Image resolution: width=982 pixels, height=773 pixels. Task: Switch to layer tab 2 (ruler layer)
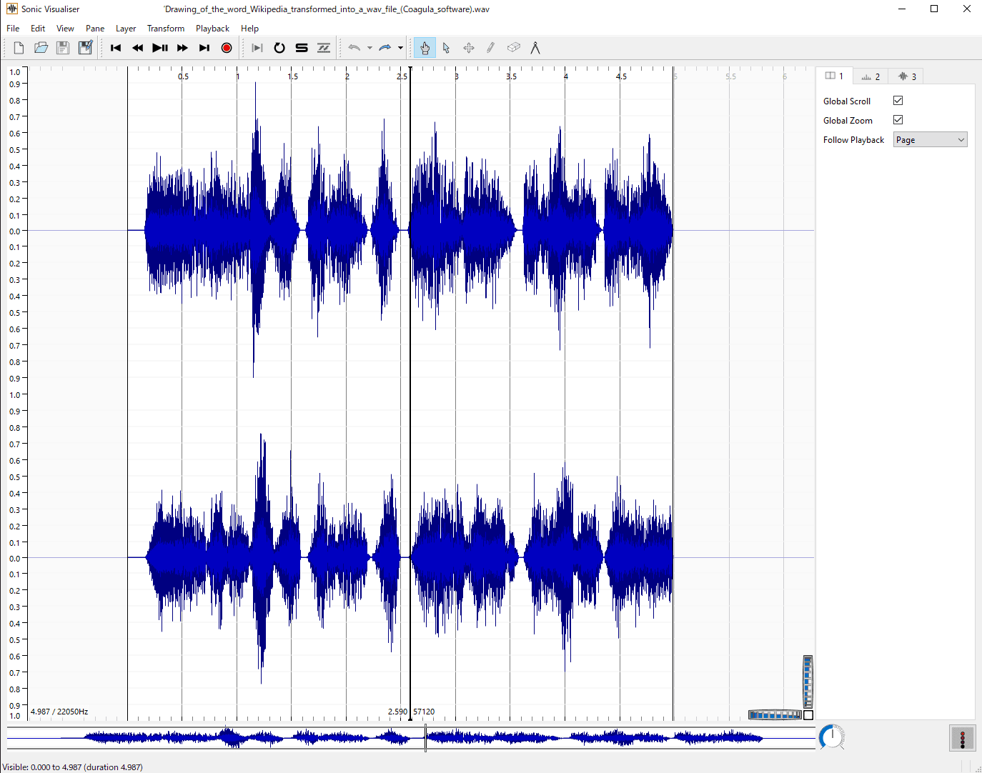871,76
